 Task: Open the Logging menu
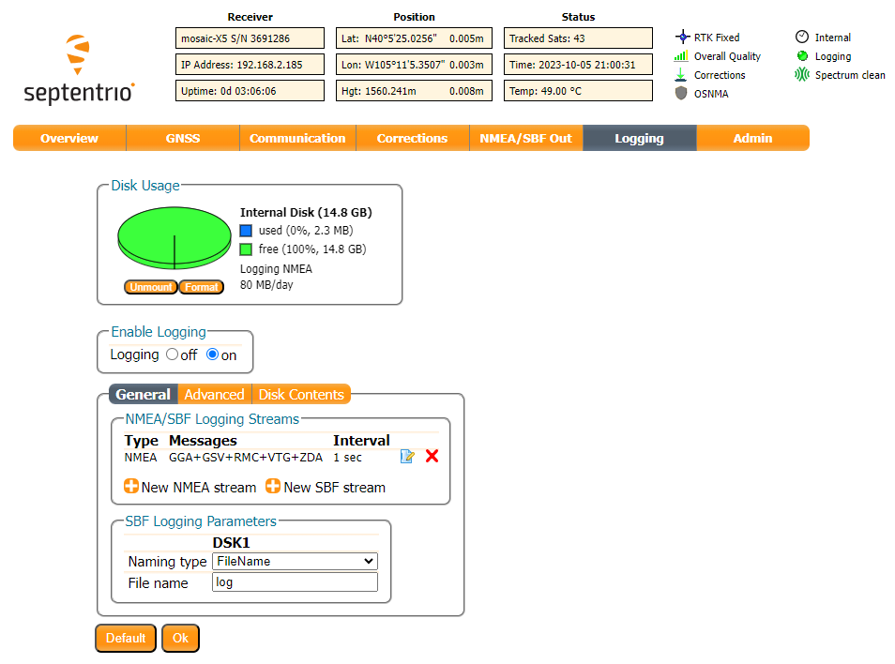[639, 138]
